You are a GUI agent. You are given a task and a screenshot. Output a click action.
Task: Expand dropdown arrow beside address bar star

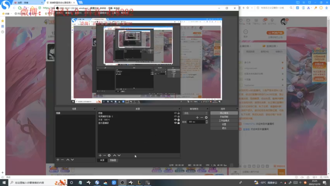tap(252, 8)
